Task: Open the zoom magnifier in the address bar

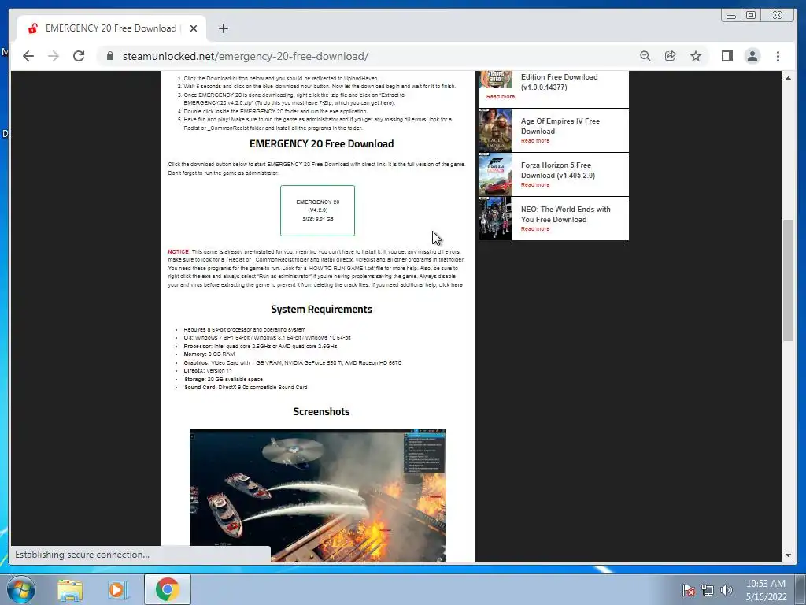Action: [645, 56]
